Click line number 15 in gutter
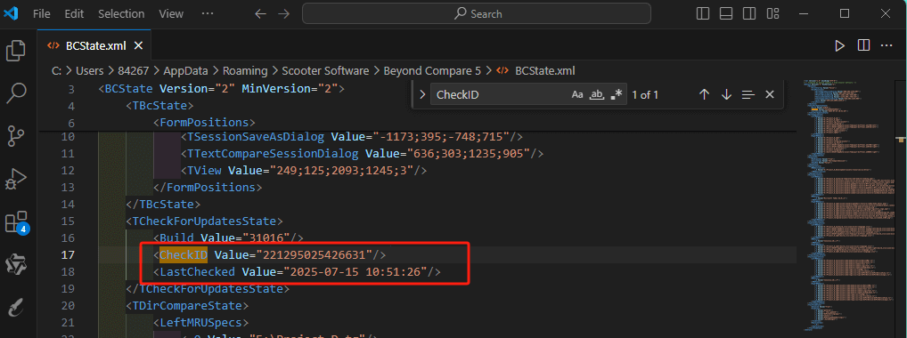 click(69, 221)
